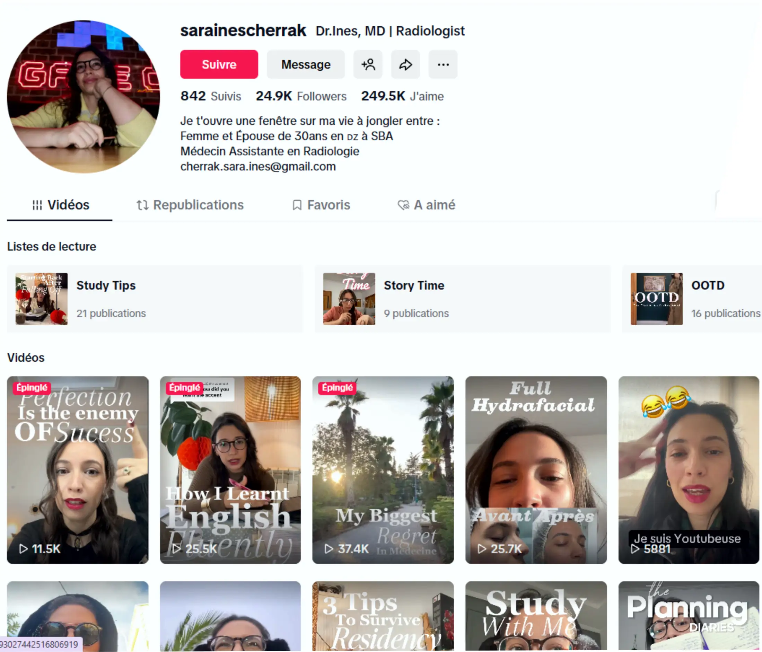This screenshot has height=652, width=762.
Task: View the 842 Suivis following list
Action: coord(210,96)
